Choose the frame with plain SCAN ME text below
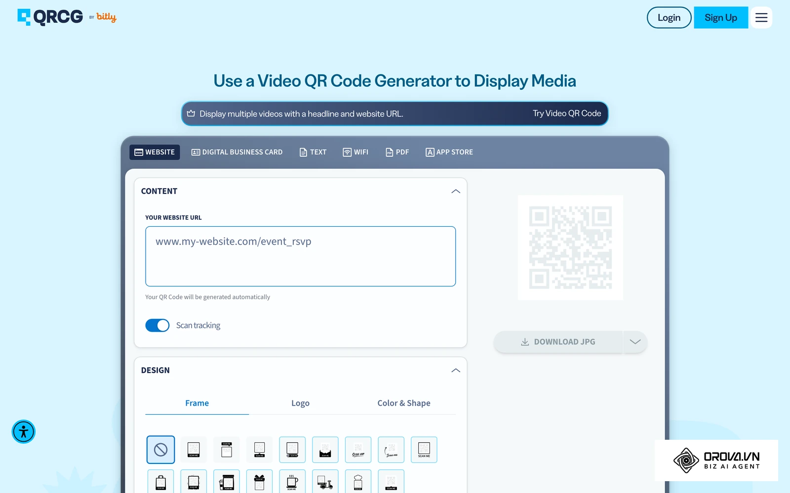The image size is (790, 493). 424,450
